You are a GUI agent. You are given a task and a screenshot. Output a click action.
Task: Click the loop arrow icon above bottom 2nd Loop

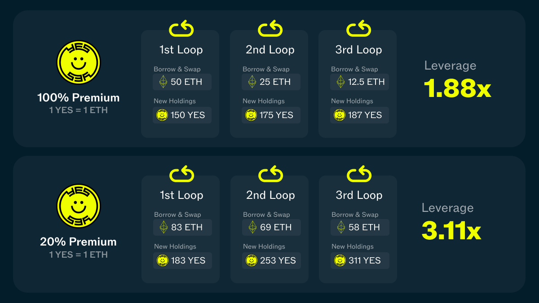pyautogui.click(x=270, y=174)
